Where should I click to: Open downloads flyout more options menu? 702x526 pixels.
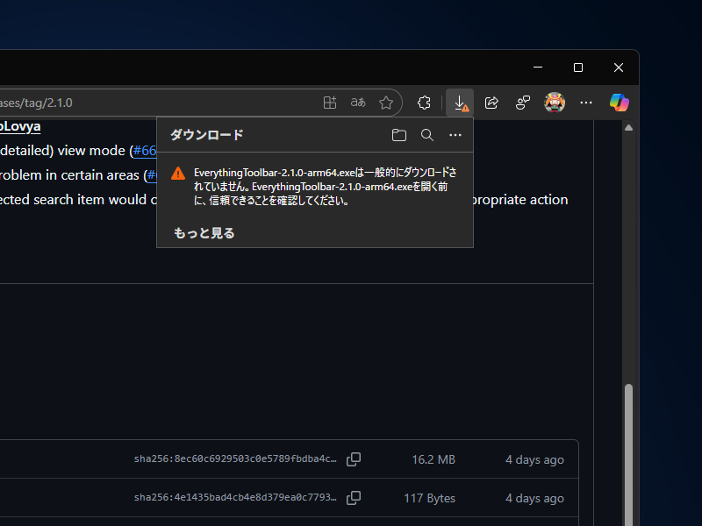455,135
